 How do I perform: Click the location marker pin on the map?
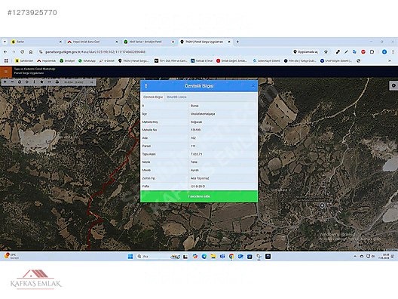pyautogui.click(x=322, y=205)
